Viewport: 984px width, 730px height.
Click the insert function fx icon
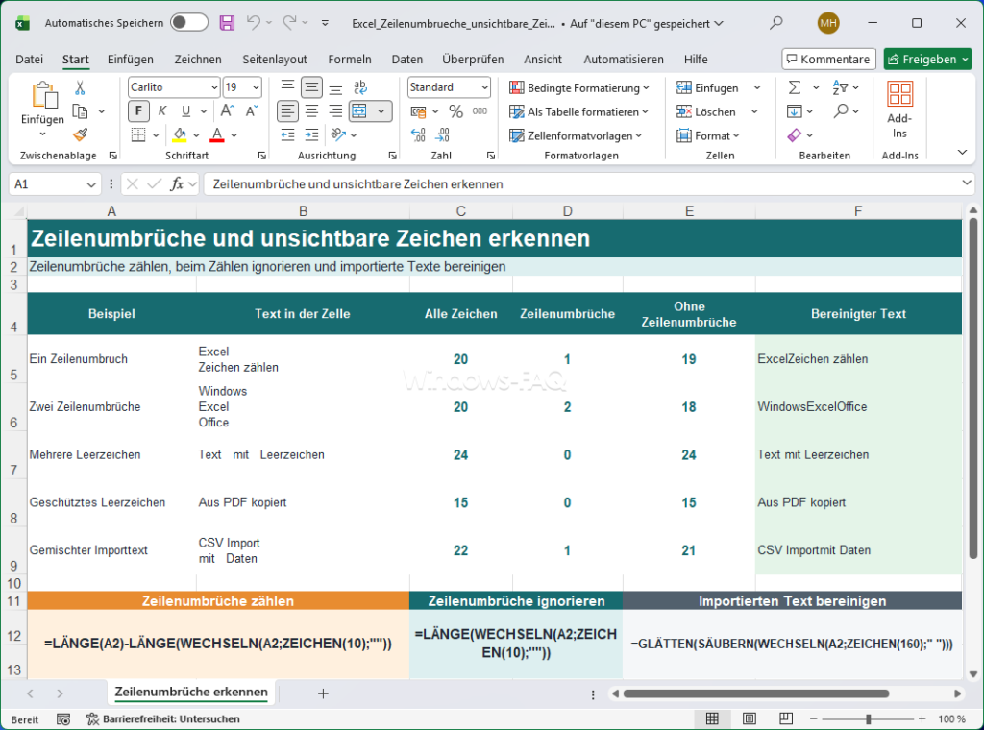pyautogui.click(x=177, y=183)
